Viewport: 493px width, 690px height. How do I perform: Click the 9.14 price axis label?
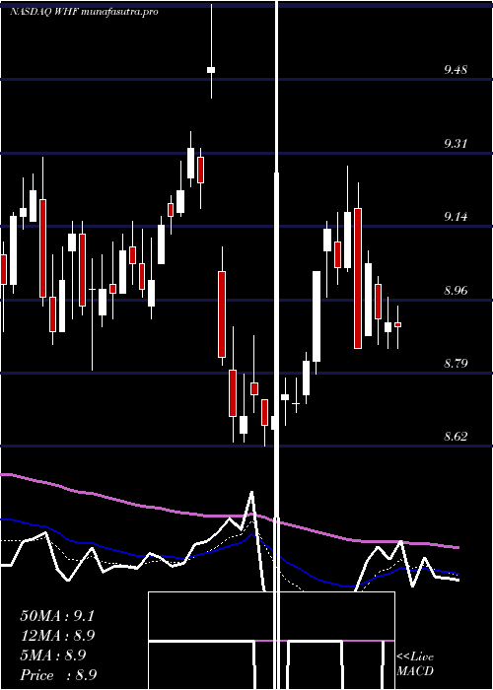click(456, 217)
